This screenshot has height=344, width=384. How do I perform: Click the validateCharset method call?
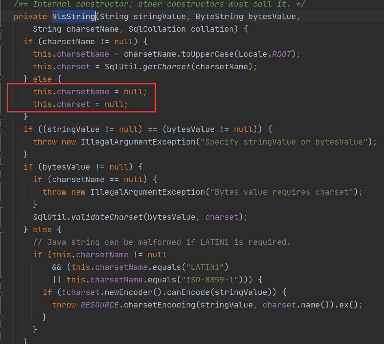coord(107,217)
